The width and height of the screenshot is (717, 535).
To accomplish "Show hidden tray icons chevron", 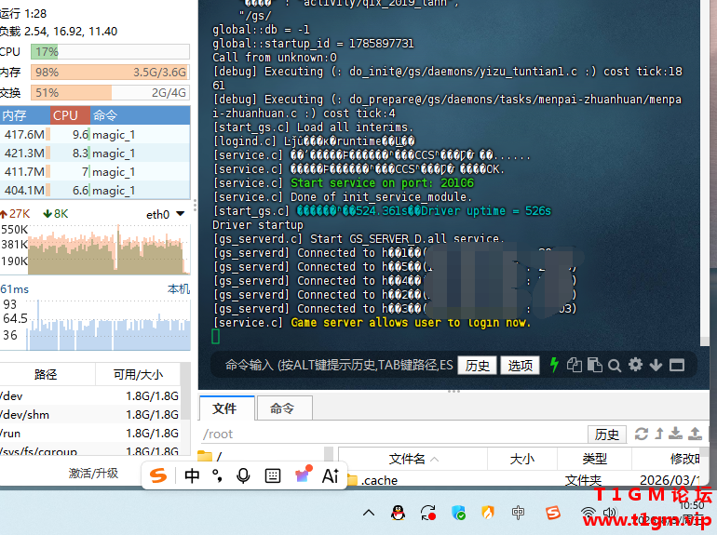I will pyautogui.click(x=369, y=513).
